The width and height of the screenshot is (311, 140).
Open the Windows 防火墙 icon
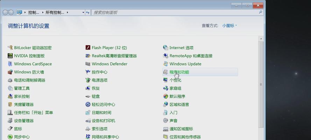(x=10, y=72)
